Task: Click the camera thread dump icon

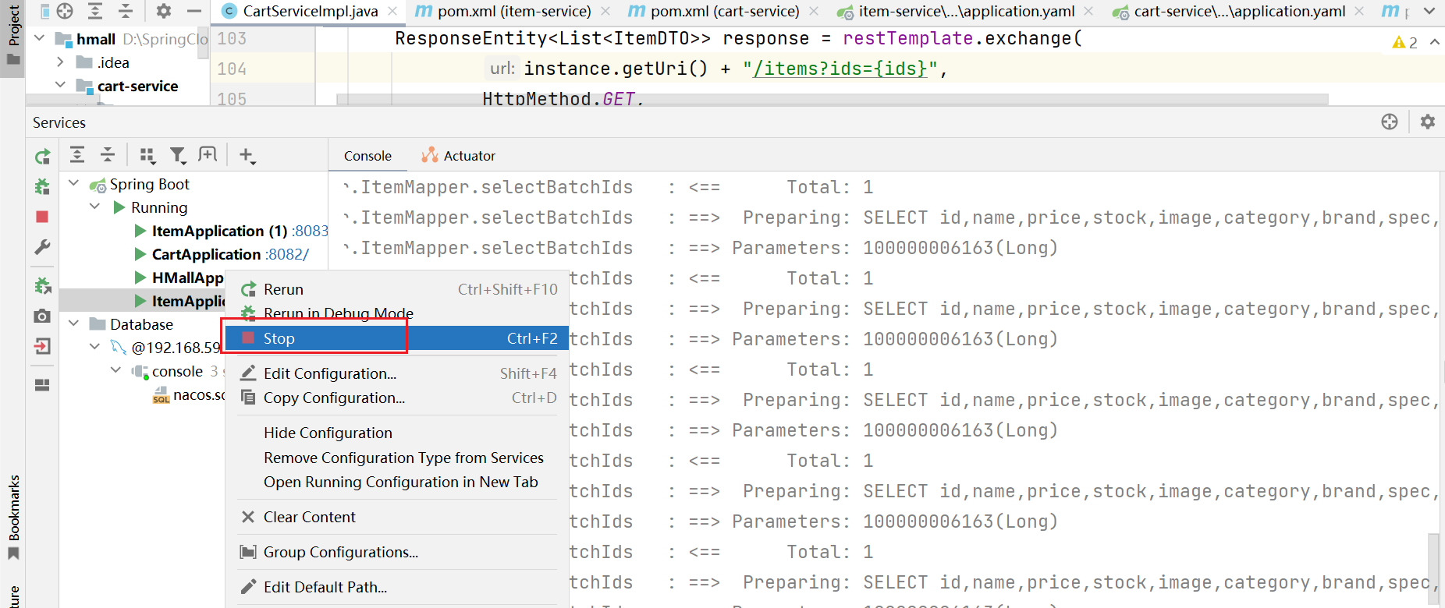Action: [x=42, y=316]
